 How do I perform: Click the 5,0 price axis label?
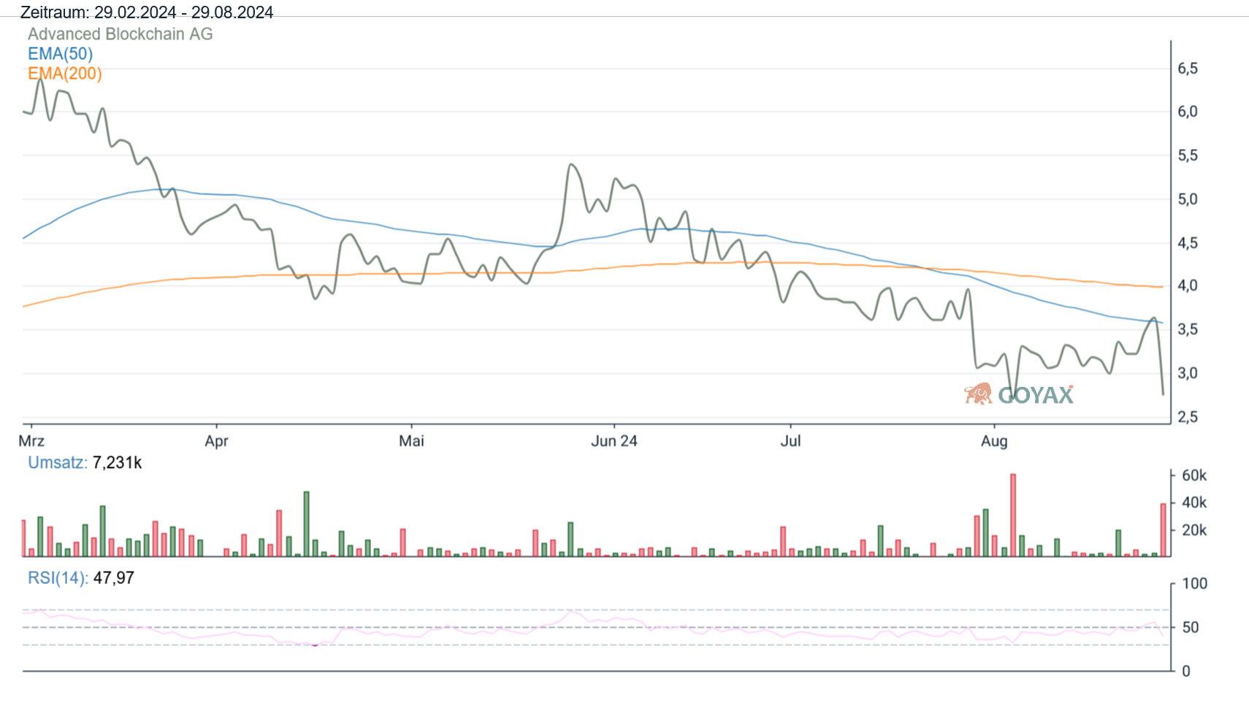point(1188,199)
